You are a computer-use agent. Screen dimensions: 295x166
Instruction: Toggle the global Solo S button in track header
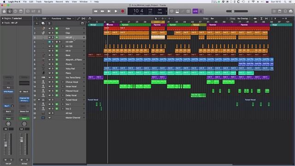click(49, 24)
